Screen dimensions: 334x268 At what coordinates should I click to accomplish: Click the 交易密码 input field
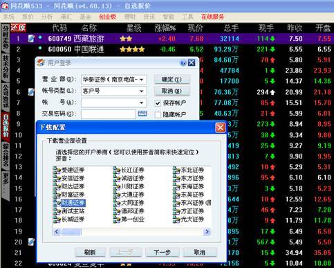pos(108,114)
